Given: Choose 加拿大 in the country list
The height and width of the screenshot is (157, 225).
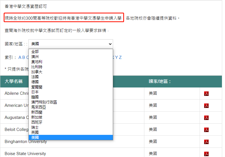Looking at the screenshot, I should coord(71,72).
